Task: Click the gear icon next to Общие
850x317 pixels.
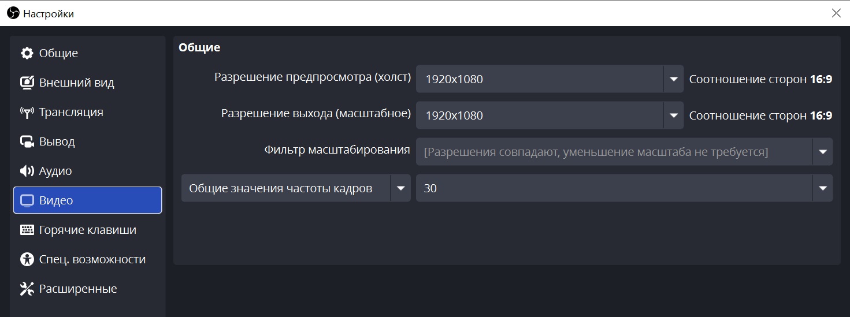Action: coord(27,53)
